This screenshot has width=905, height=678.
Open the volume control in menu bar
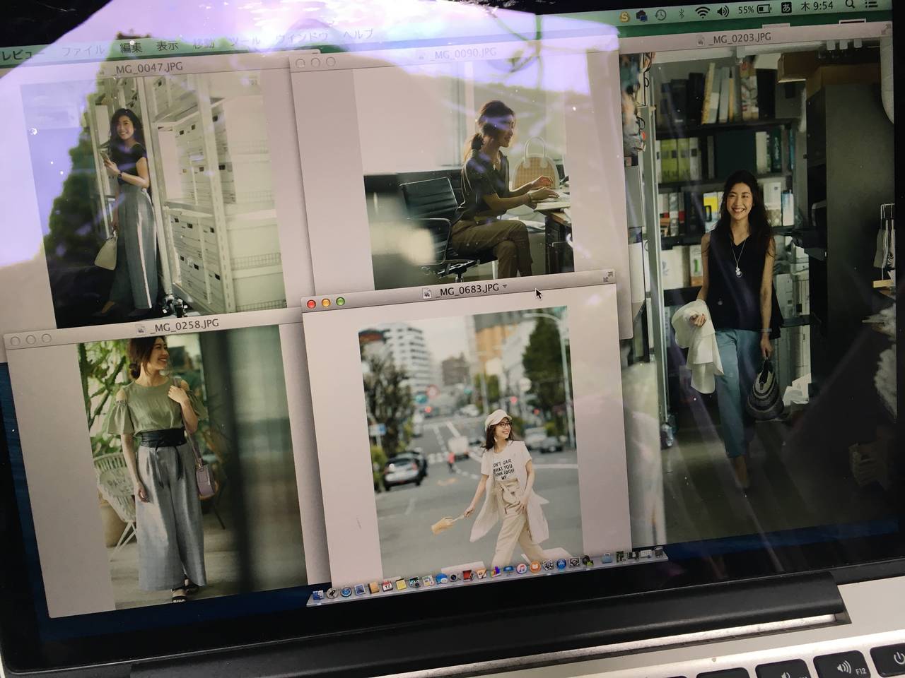point(724,13)
